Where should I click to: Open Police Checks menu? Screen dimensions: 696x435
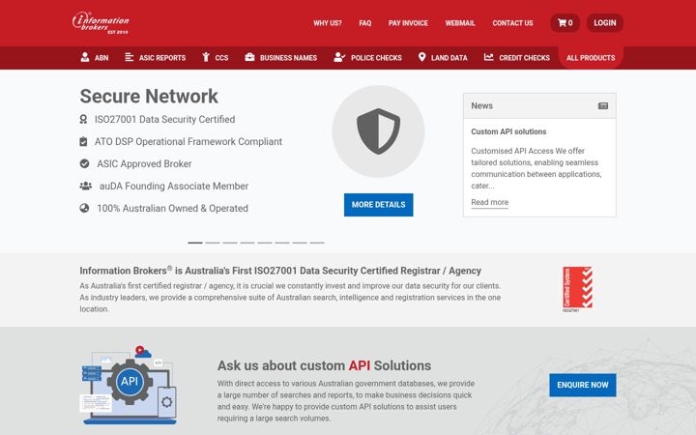pyautogui.click(x=367, y=58)
